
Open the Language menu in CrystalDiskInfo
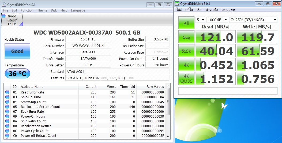(78, 10)
